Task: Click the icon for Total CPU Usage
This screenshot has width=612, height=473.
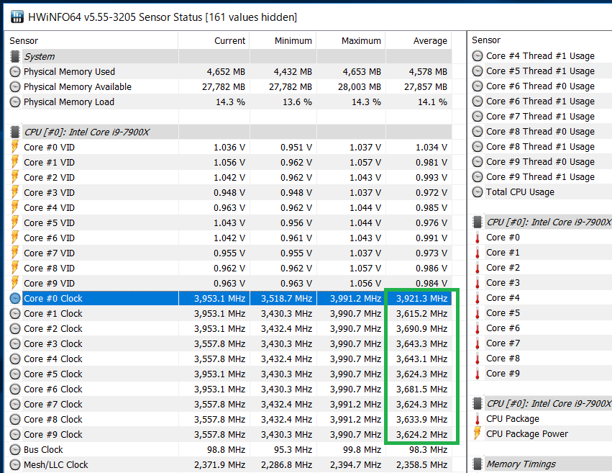Action: (x=478, y=192)
